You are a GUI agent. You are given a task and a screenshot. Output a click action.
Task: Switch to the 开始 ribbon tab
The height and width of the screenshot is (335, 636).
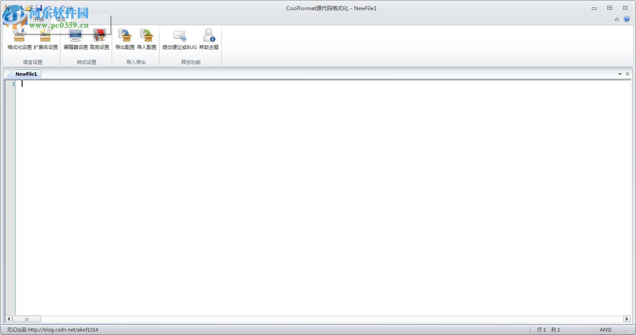tap(39, 19)
